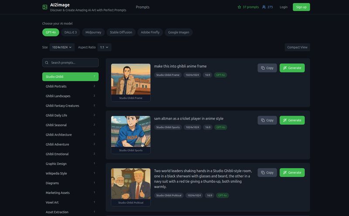Toggle Compact View
The image size is (349, 216).
coord(297,47)
